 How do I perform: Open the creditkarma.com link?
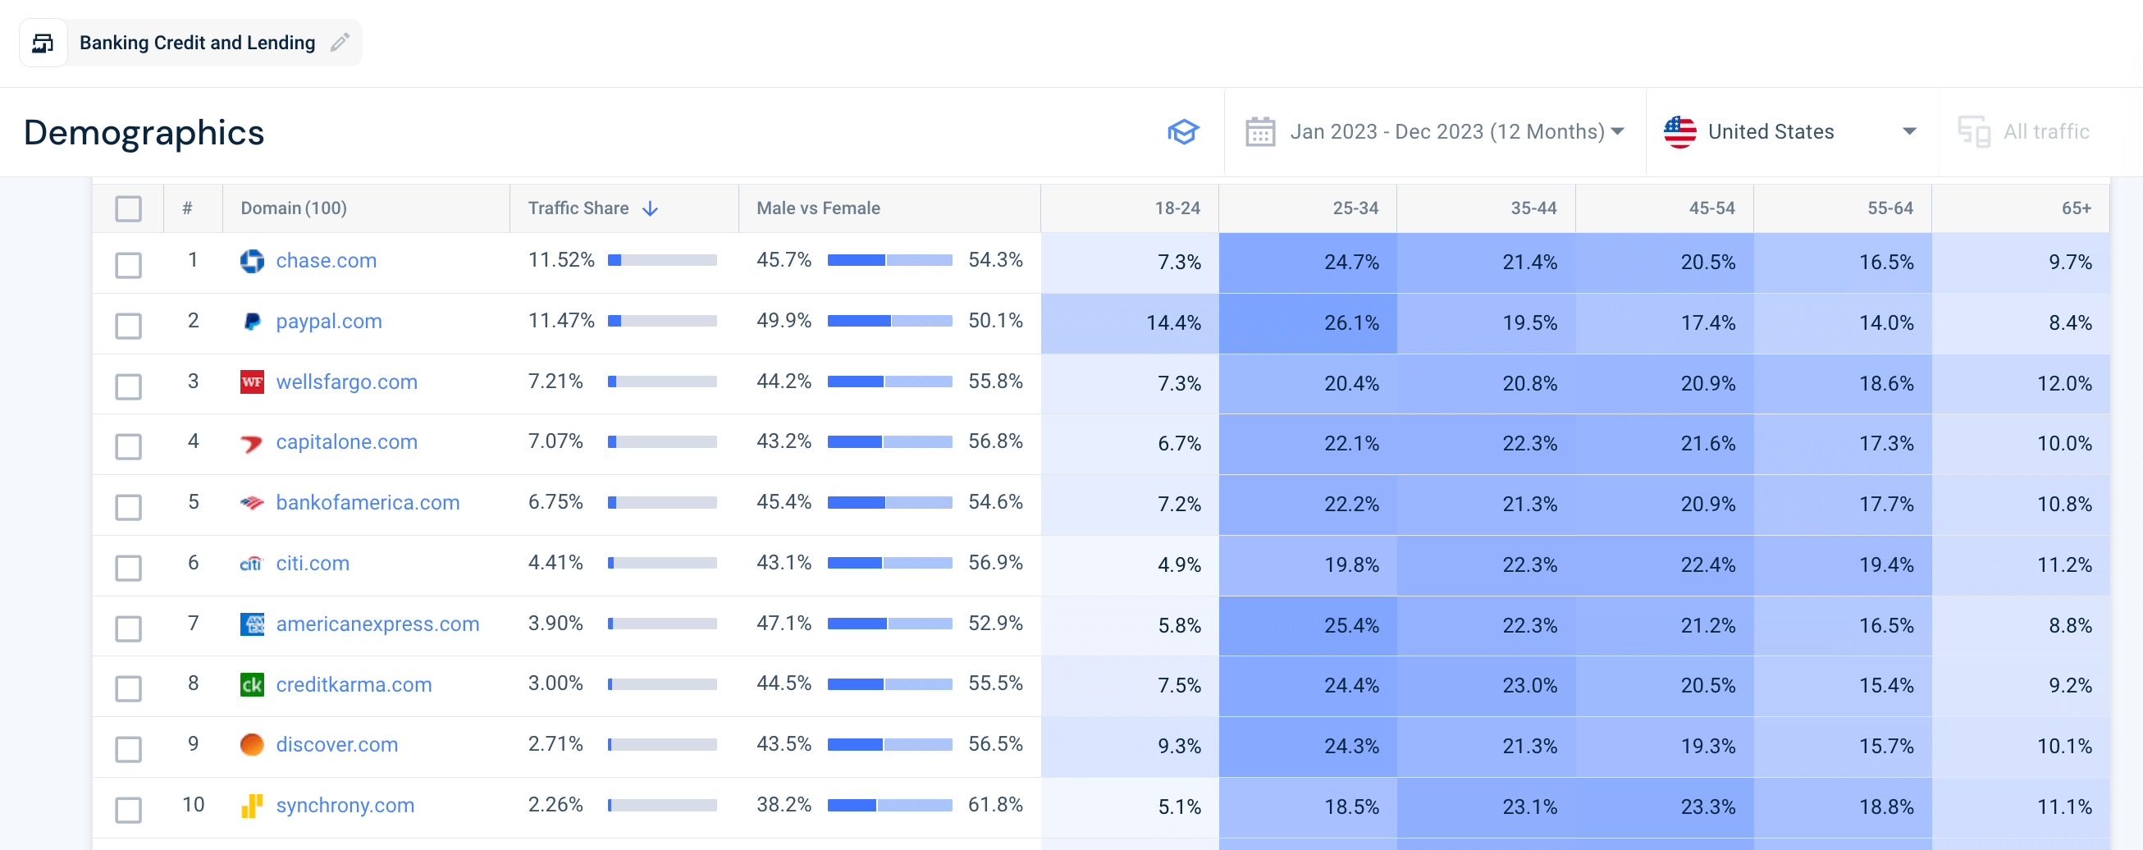(x=354, y=684)
